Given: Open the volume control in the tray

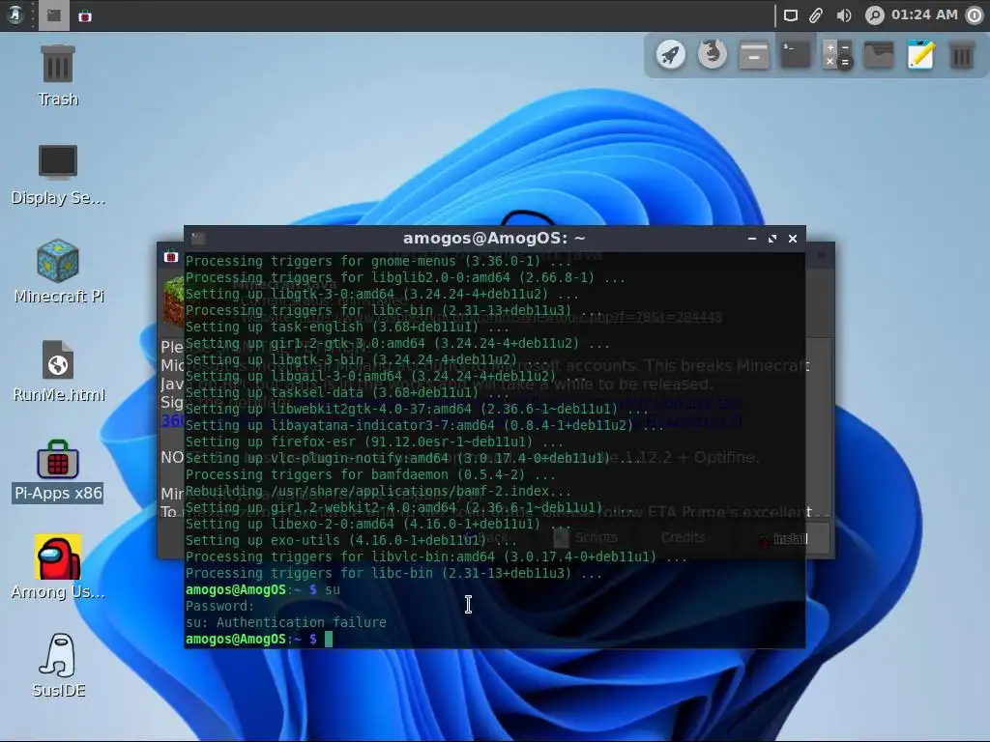Looking at the screenshot, I should 843,15.
